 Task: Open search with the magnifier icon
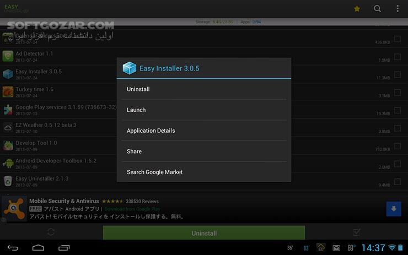click(x=377, y=9)
